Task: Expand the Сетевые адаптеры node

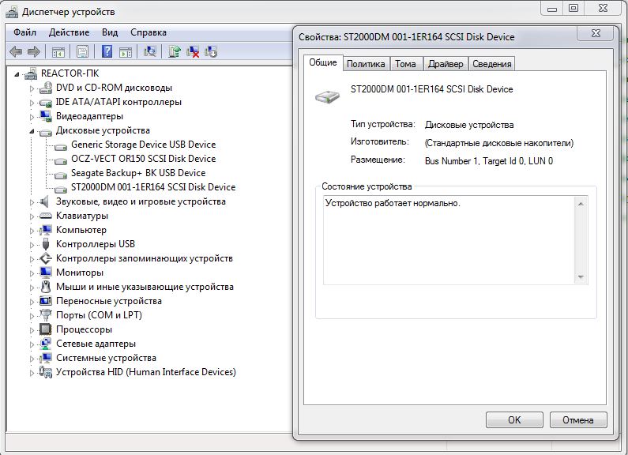Action: coord(32,344)
